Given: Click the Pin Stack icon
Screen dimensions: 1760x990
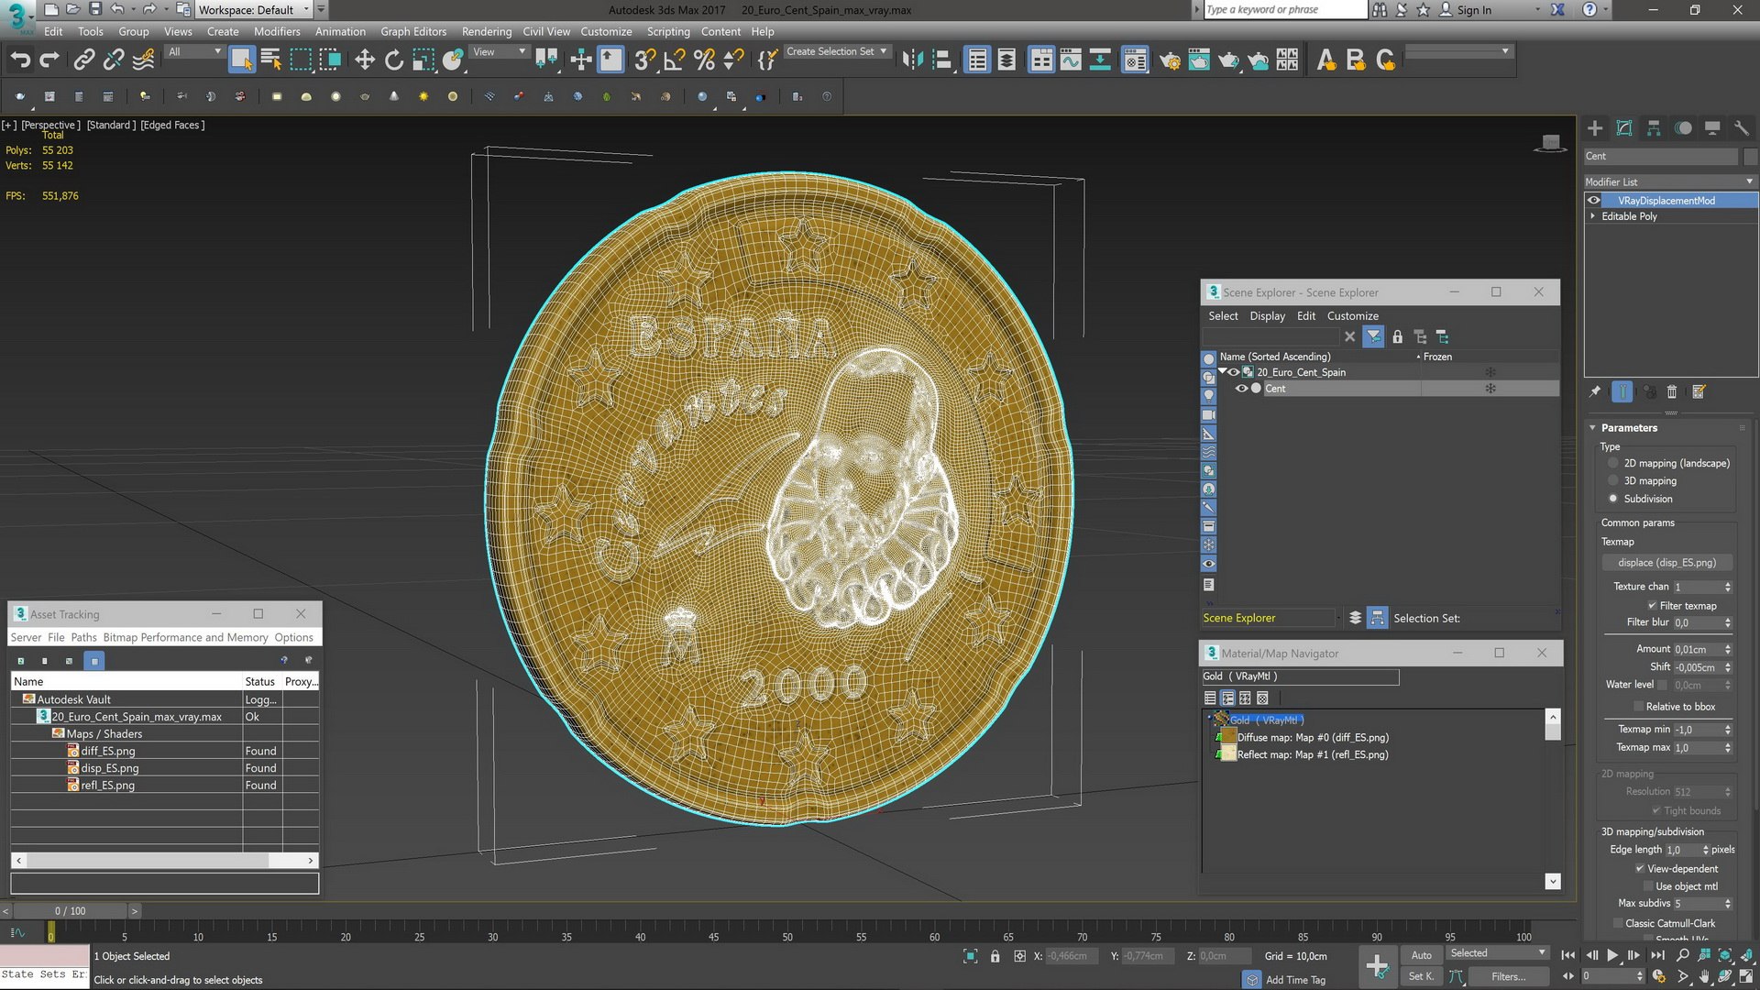Looking at the screenshot, I should (1595, 392).
